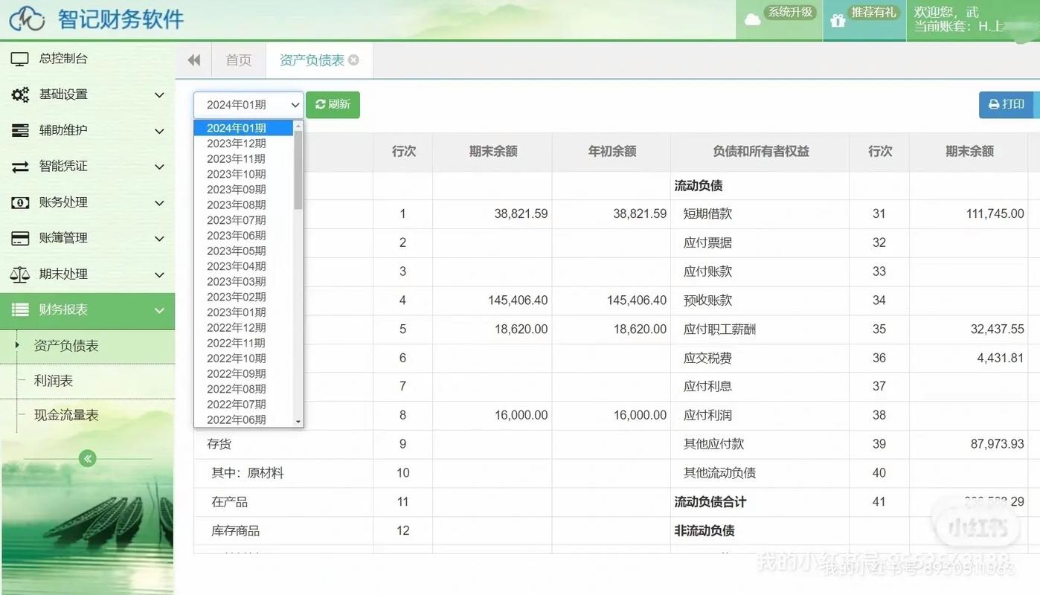Select 2022年11期 option
The image size is (1040, 595).
coord(243,343)
